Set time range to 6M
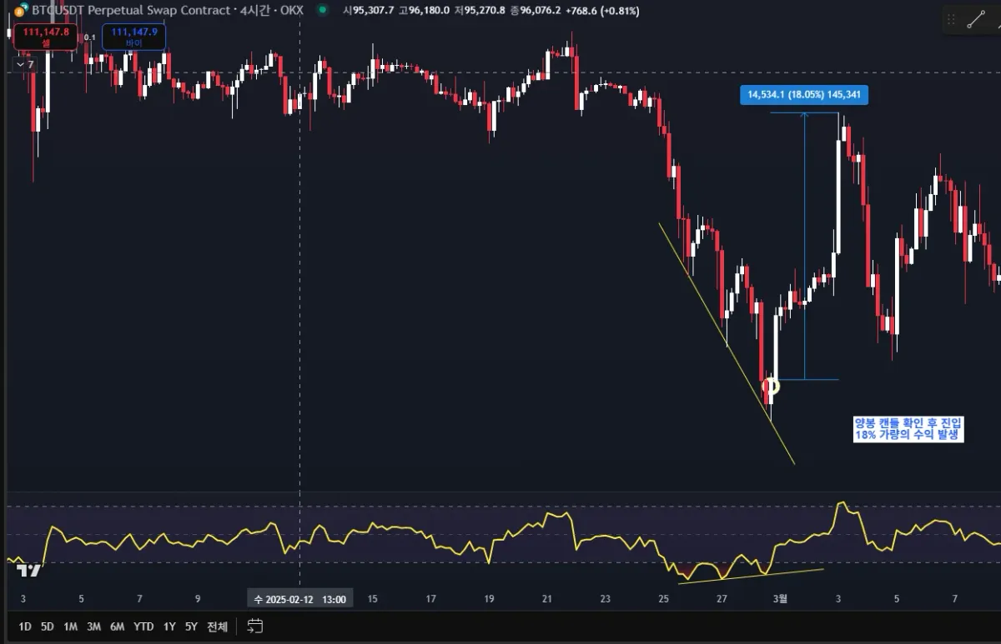This screenshot has height=644, width=1001. 118,626
